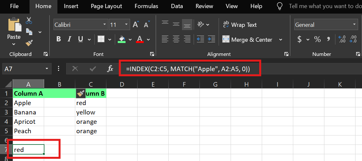Viewport: 362px width, 161px height.
Task: Set Middle Align vertical alignment
Action: 176,24
